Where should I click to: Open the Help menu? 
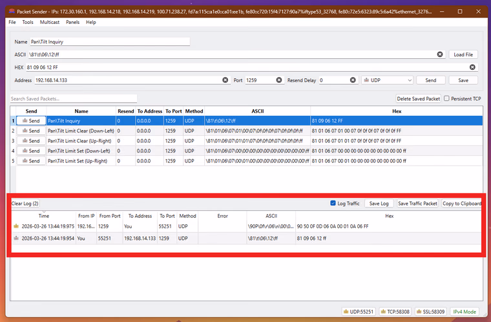(91, 22)
